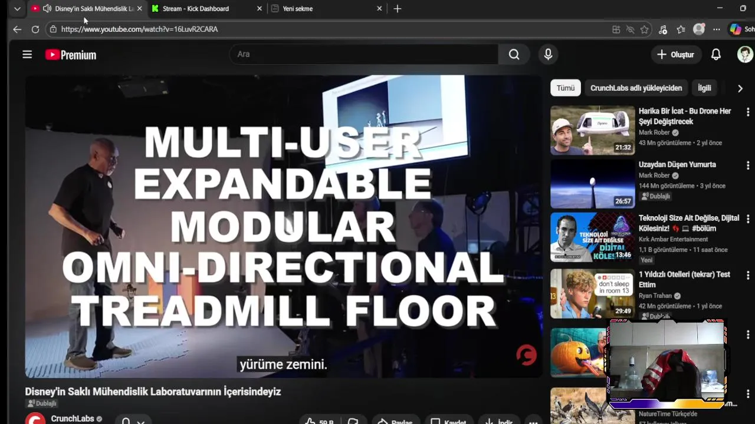
Task: Click the Dublajlı badge under video title
Action: pos(42,403)
